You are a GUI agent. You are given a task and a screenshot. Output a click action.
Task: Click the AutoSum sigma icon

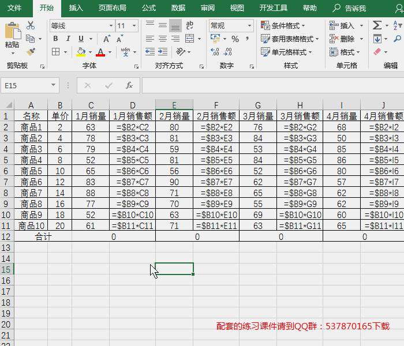(x=377, y=25)
